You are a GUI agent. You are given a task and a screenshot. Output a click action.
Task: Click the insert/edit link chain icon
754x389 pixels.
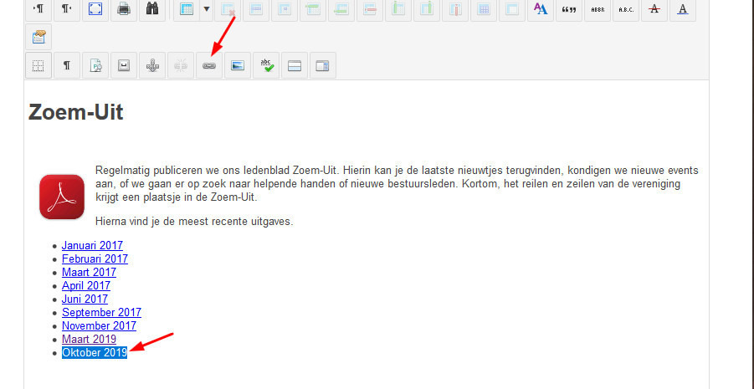[x=209, y=65]
